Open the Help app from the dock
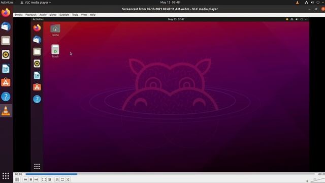The width and height of the screenshot is (325, 183). point(6,97)
